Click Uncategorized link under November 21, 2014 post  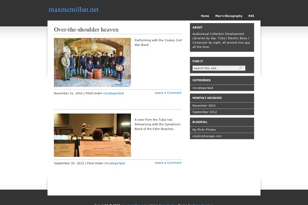point(113,93)
